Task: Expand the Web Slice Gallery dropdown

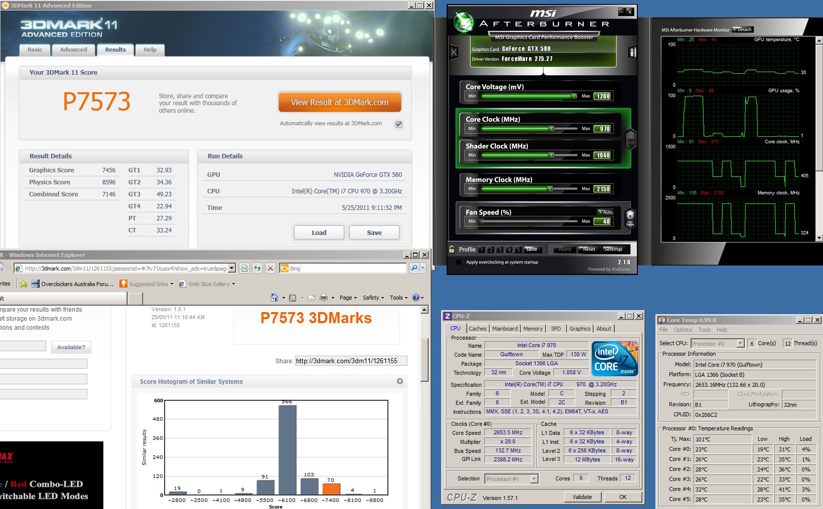Action: [x=233, y=284]
